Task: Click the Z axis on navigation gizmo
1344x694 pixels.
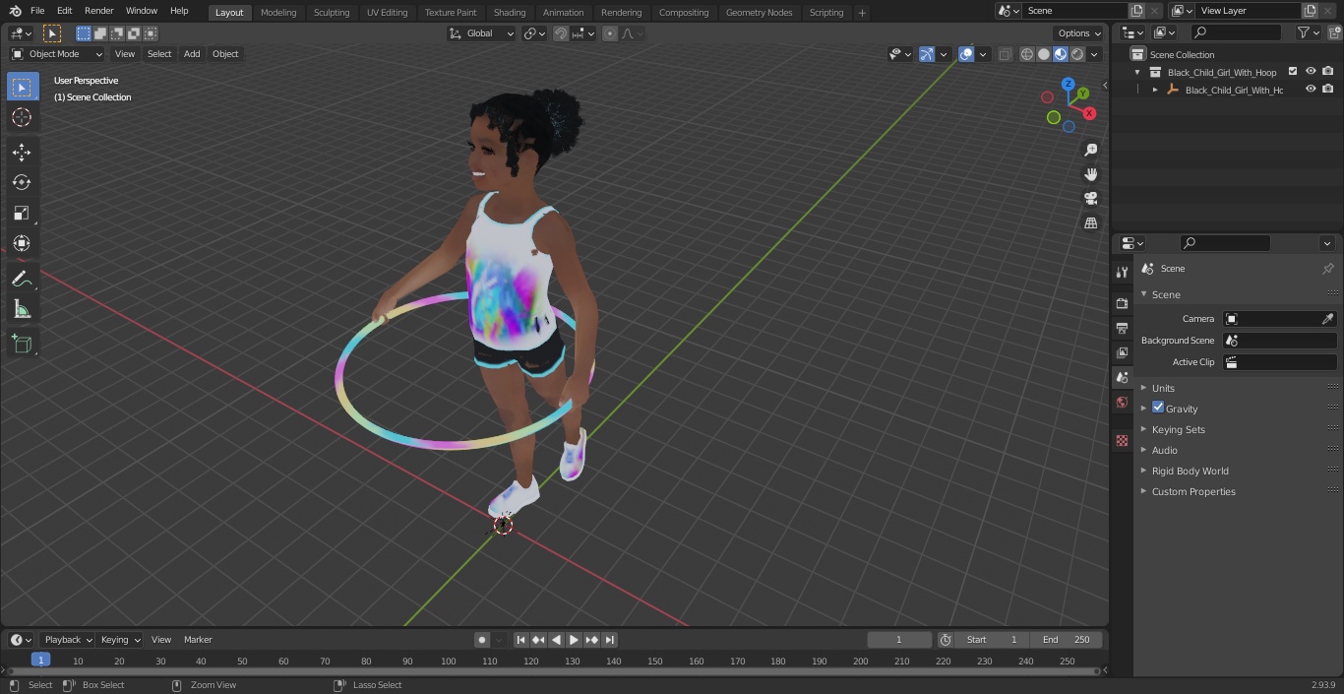Action: [x=1069, y=85]
